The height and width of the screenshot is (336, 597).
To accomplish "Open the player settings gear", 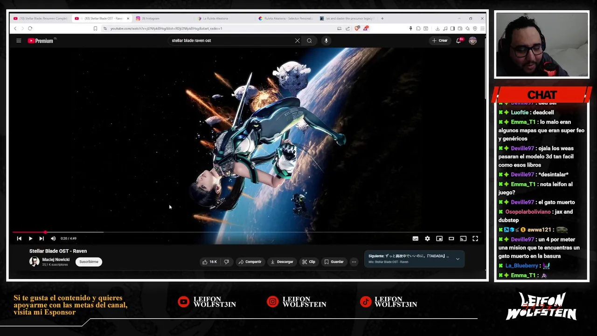I will click(427, 238).
